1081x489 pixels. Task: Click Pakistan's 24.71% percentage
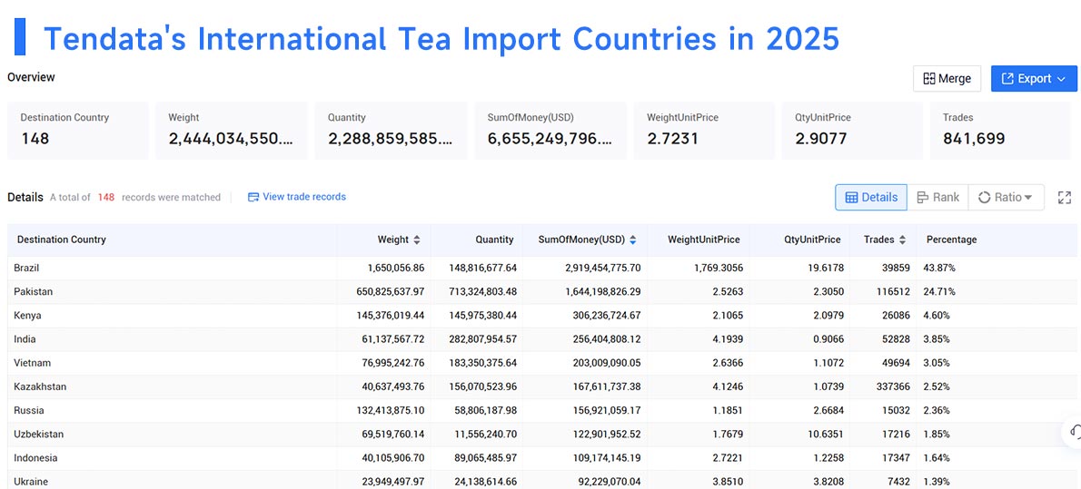point(939,291)
